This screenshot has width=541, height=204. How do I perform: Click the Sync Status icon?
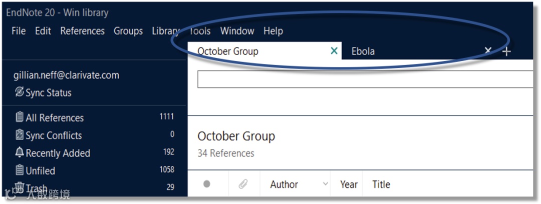pyautogui.click(x=20, y=92)
